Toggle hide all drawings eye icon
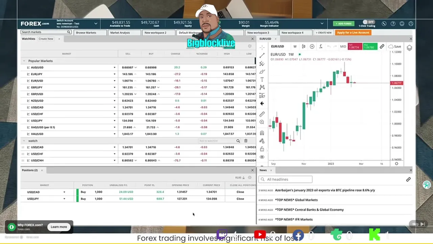Viewport: 433px width, 244px height. [x=262, y=157]
